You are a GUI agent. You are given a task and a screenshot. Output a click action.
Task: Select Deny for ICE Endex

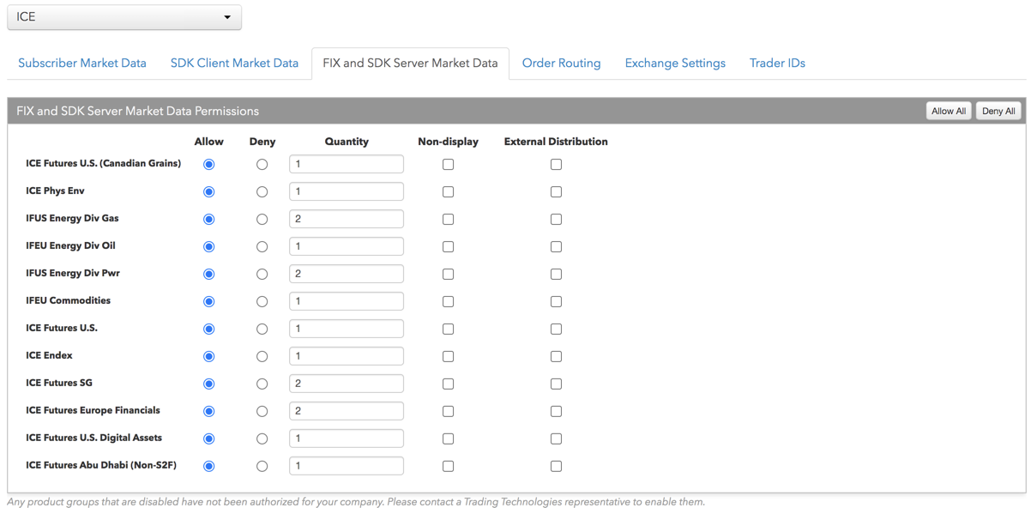[x=262, y=356]
